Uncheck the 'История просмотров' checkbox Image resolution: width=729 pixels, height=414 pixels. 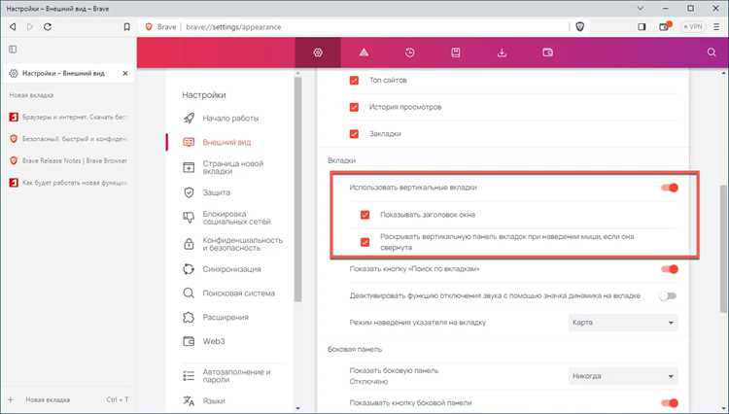click(354, 107)
